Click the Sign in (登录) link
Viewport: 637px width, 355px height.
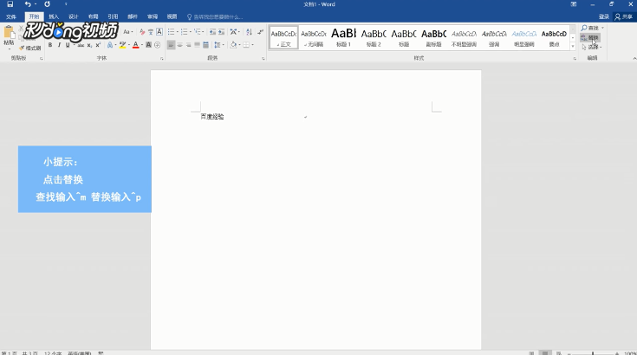tap(604, 17)
